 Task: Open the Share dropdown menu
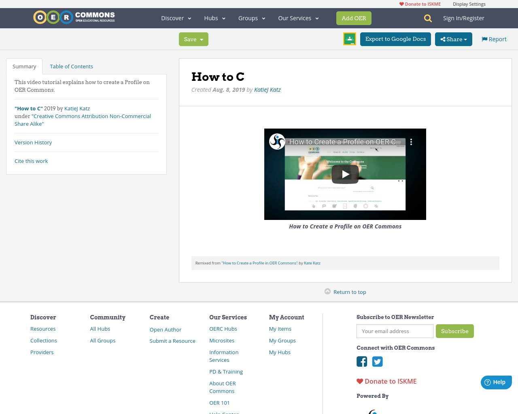coord(453,39)
